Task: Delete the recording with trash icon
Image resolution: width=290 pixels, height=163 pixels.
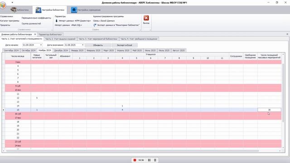Action: (x=155, y=160)
